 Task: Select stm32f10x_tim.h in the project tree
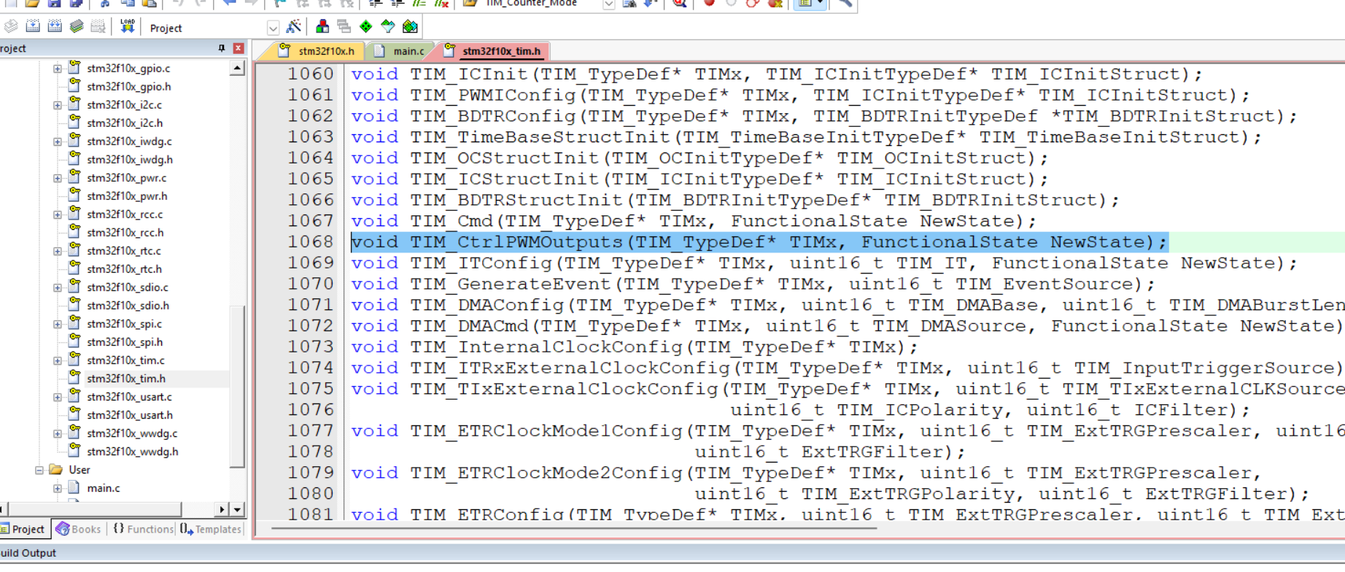pyautogui.click(x=126, y=379)
